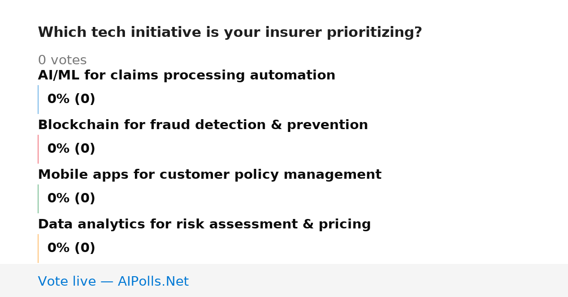Click the red bar under Blockchain option
Viewport: 568px width, 297px height.
point(38,149)
